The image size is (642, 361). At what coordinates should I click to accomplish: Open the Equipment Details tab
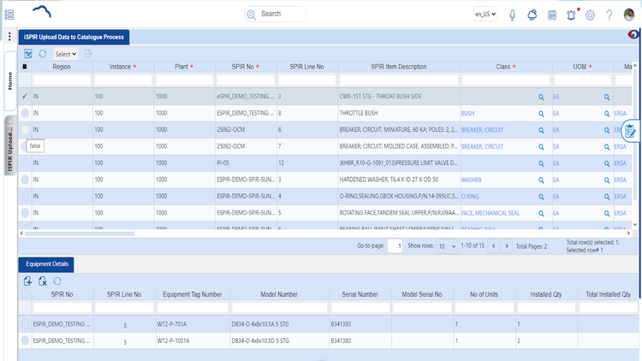(47, 264)
